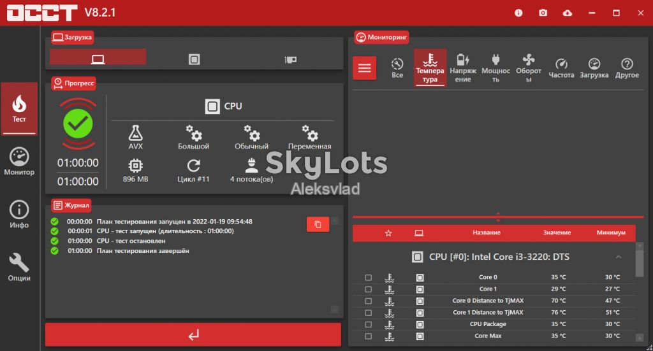Copy the journal log with red button
Viewport: 653px width, 351px height.
click(x=318, y=224)
